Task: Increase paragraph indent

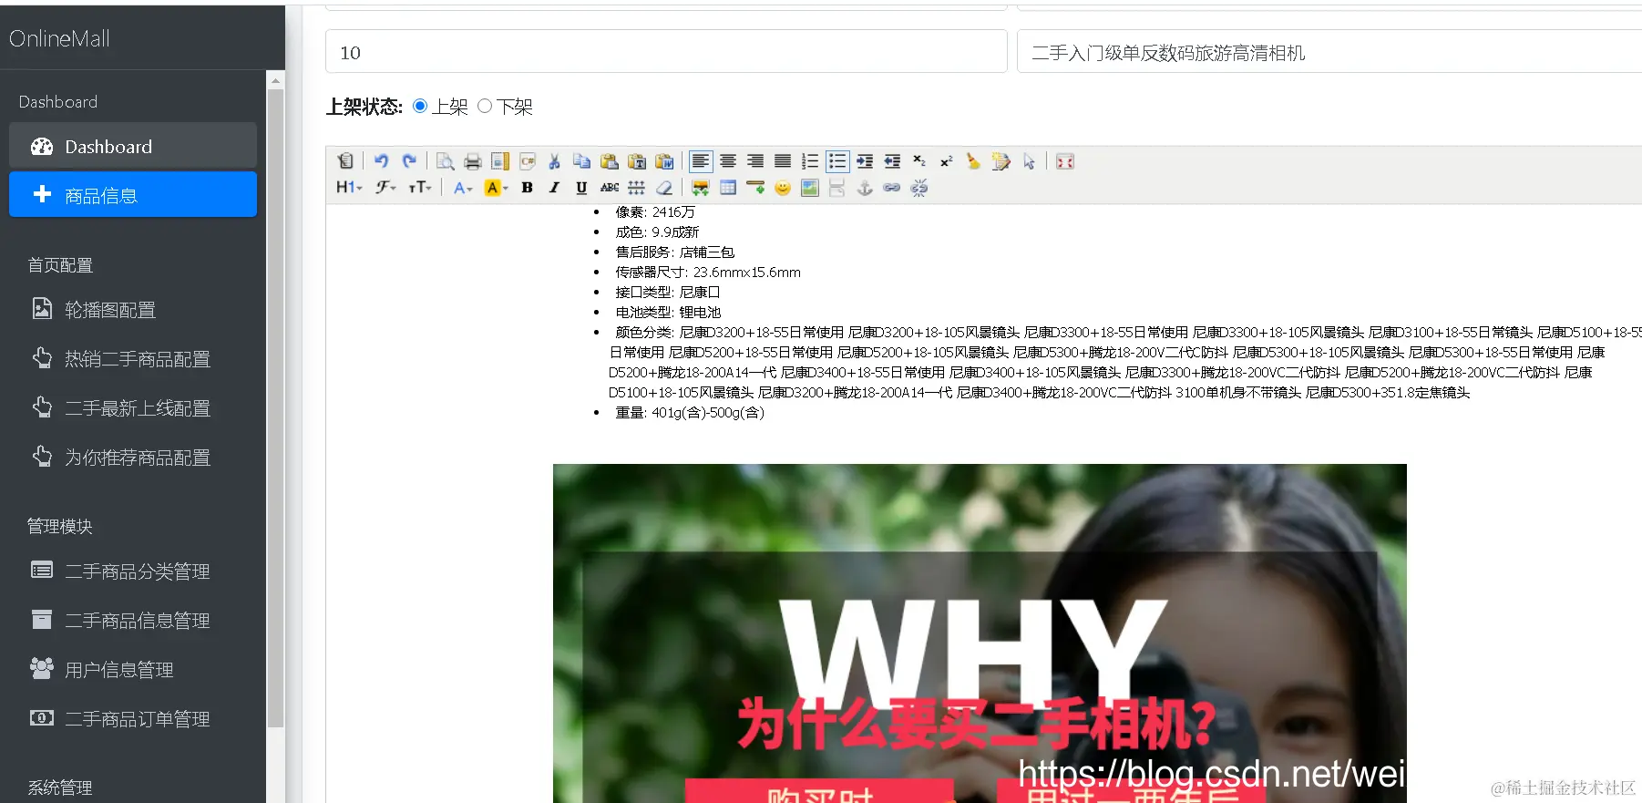Action: 865,161
